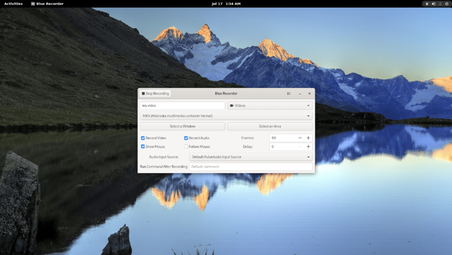This screenshot has height=255, width=452.
Task: Increase Frames value with plus icon
Action: click(x=309, y=138)
